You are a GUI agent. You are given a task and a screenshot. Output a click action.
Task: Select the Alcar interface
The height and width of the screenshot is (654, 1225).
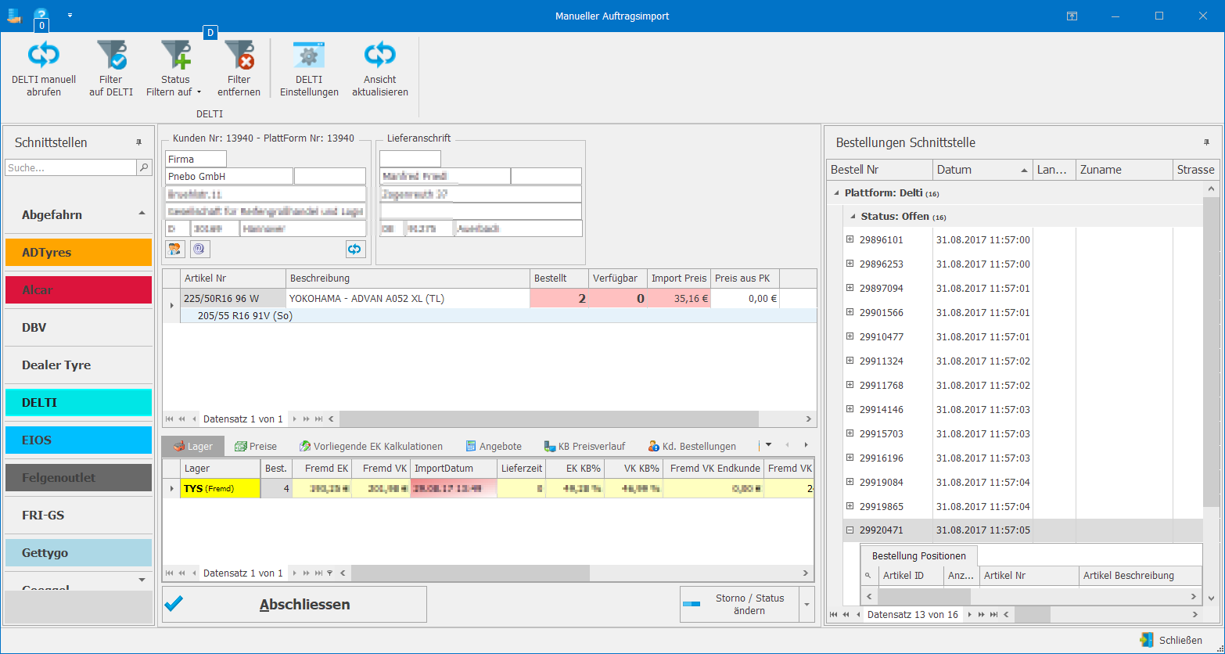coord(78,290)
